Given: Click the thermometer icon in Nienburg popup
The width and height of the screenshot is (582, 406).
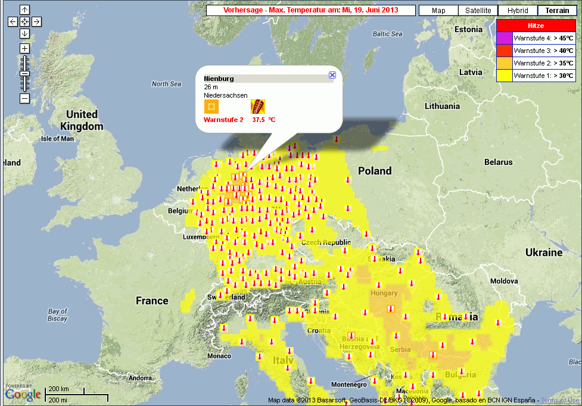Looking at the screenshot, I should pos(257,107).
